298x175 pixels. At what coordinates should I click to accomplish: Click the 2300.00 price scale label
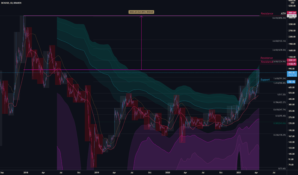pos(292,37)
